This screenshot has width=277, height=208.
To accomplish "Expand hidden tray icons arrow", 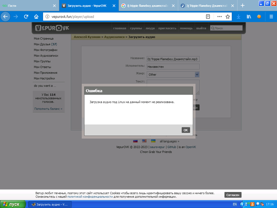I will 242,204.
